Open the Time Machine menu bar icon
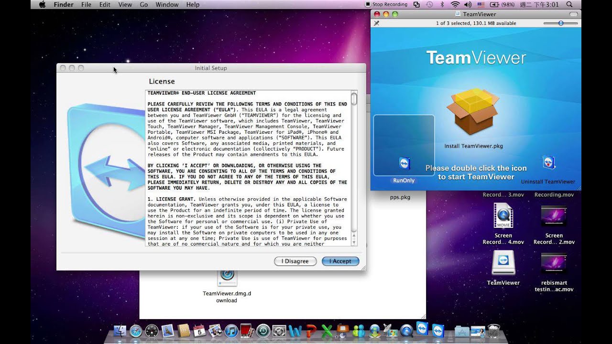This screenshot has width=612, height=344. click(x=429, y=5)
